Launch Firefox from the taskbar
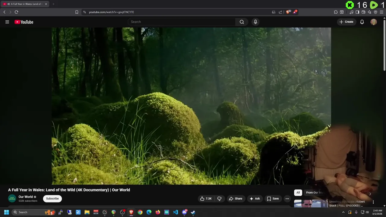 coord(158,212)
